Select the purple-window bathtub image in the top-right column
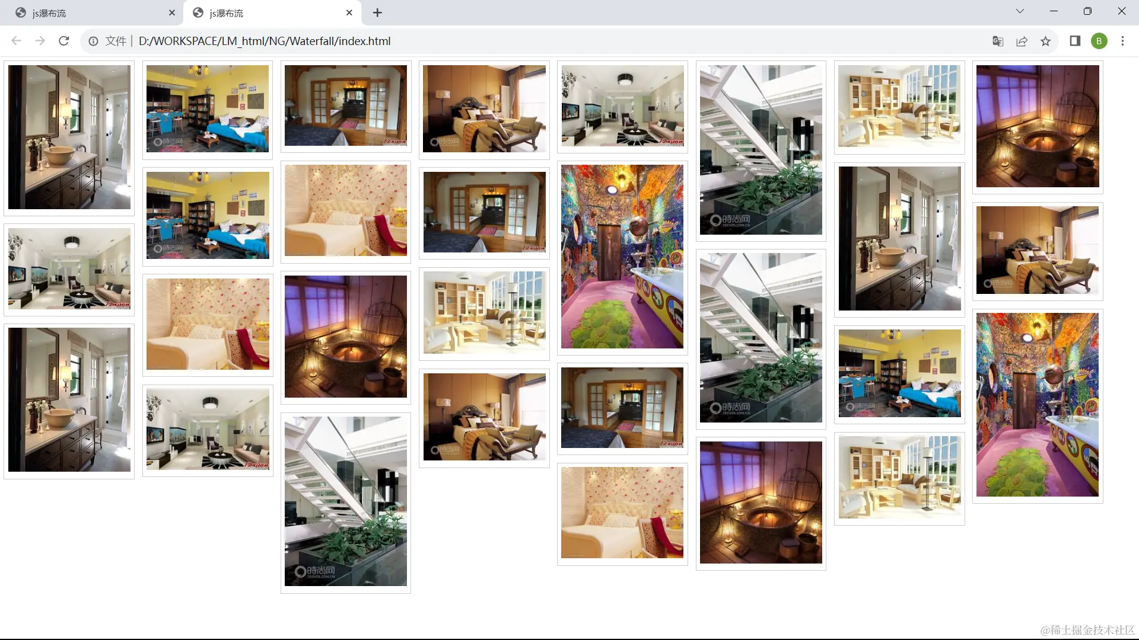 1038,126
